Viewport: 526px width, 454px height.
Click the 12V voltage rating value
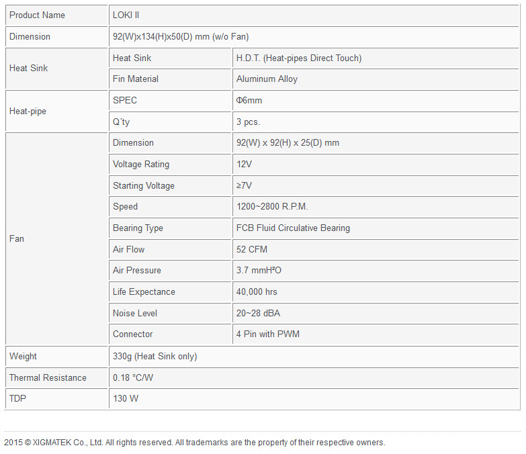245,164
